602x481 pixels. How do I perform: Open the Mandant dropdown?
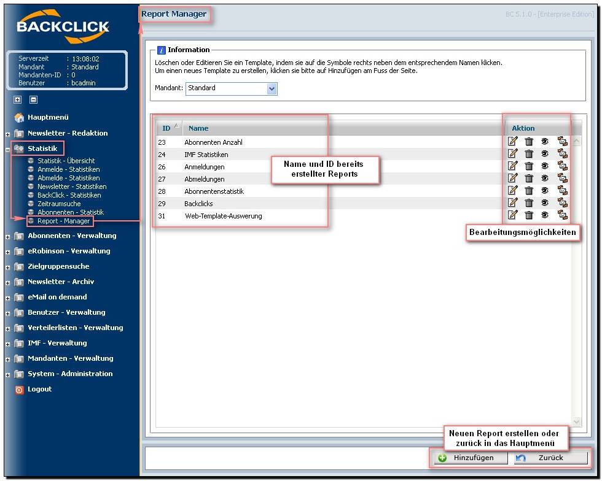point(272,89)
